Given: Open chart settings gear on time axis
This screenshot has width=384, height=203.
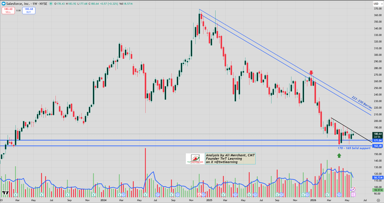Looking at the screenshot, I should point(378,200).
